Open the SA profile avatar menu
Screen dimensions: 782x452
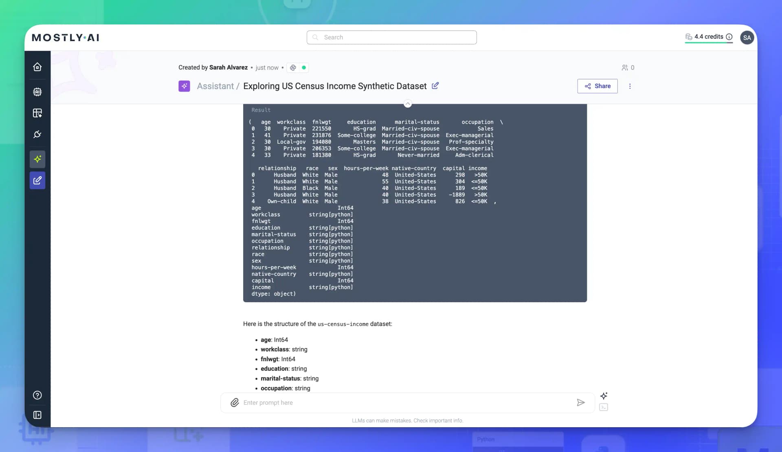pyautogui.click(x=747, y=37)
